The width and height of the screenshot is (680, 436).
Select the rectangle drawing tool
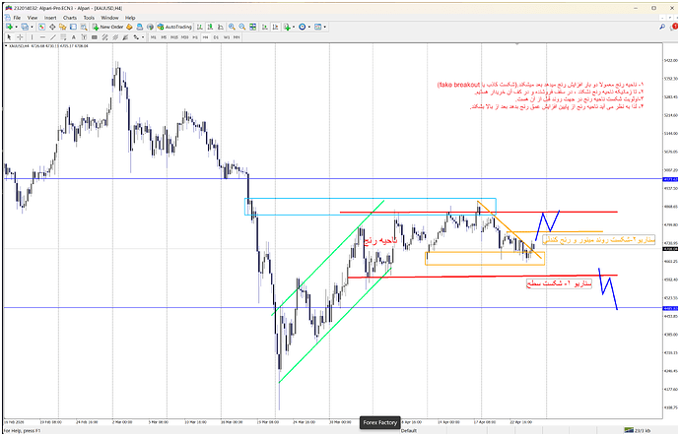coord(94,37)
